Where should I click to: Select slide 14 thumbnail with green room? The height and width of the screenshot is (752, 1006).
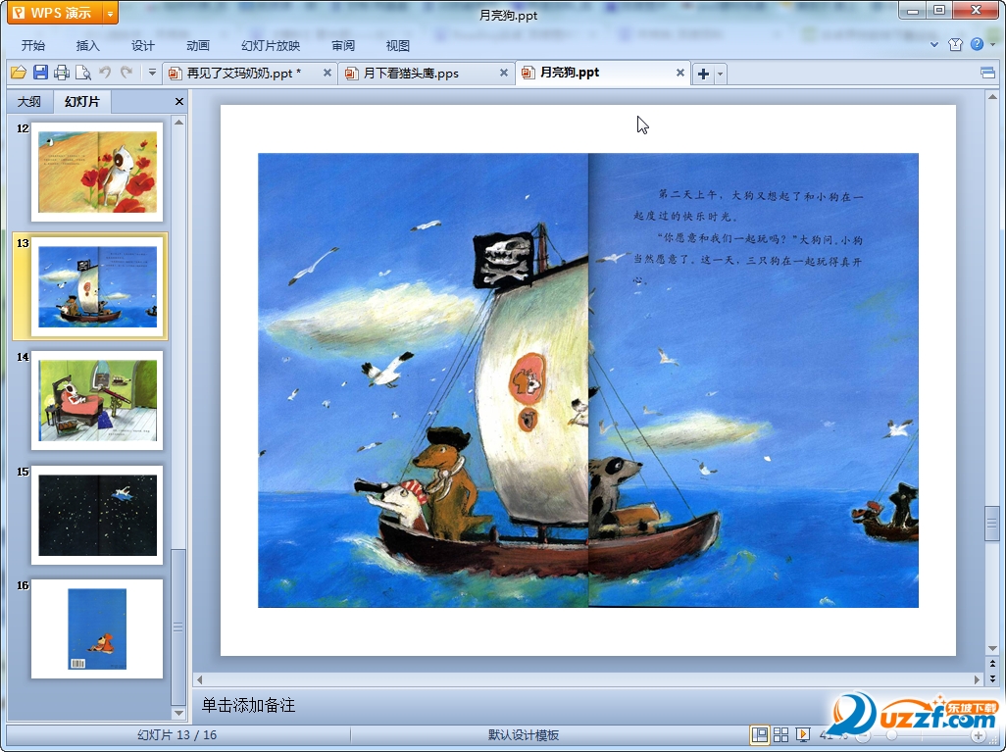[97, 400]
